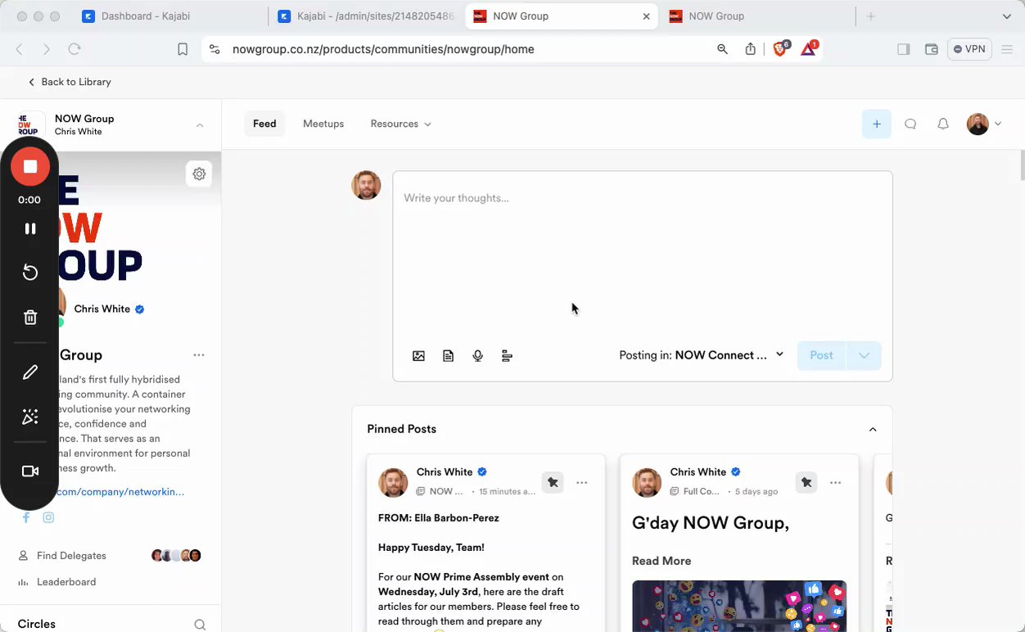This screenshot has height=632, width=1025.
Task: Restart the recording with rewind icon
Action: tap(30, 273)
